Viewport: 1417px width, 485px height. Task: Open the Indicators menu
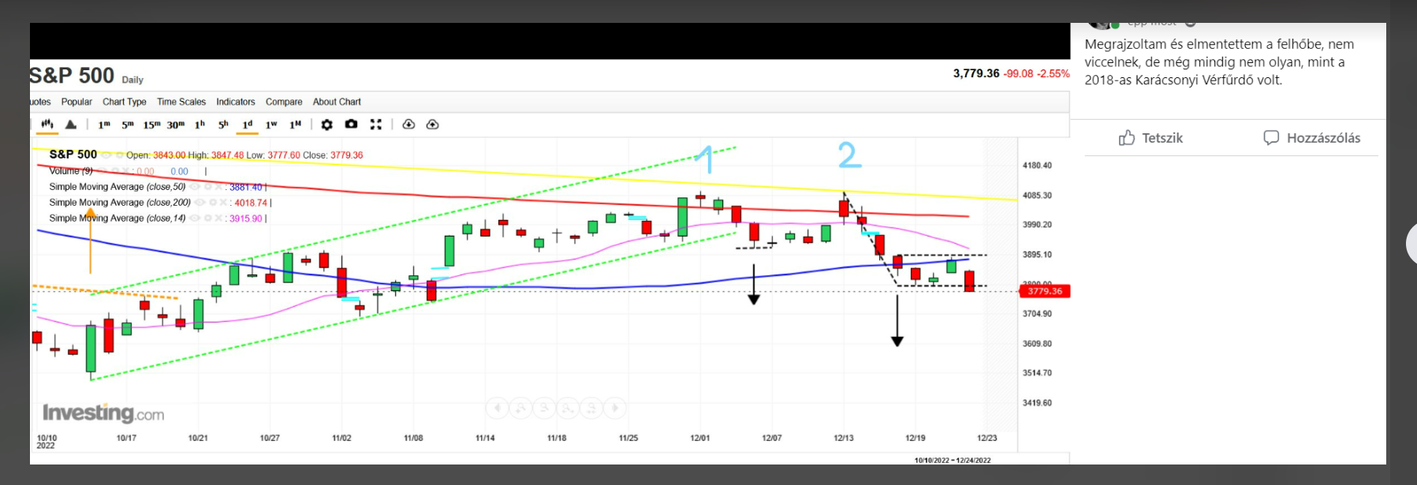236,102
